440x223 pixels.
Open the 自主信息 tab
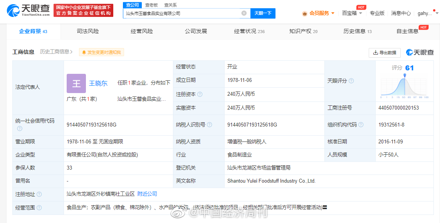pos(408,32)
